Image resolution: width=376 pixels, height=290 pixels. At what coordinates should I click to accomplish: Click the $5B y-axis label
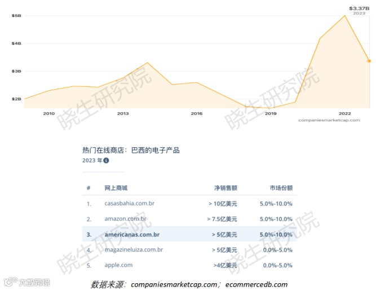click(16, 16)
